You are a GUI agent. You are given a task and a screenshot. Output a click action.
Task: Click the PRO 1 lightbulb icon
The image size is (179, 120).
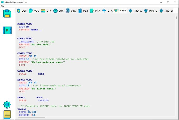(x=130, y=11)
